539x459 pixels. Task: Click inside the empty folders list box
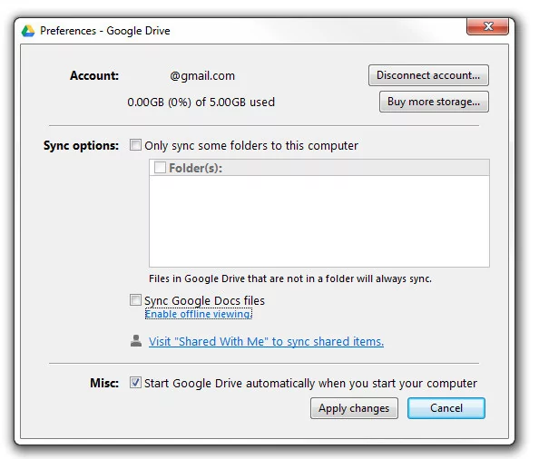319,221
